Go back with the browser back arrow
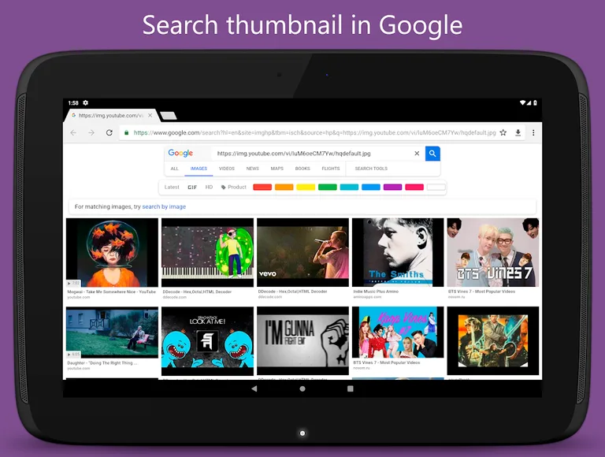605x457 pixels. tap(73, 133)
